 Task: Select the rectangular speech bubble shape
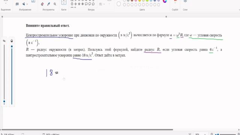[x=86, y=4]
